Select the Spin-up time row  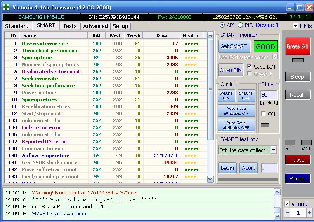pyautogui.click(x=106, y=58)
